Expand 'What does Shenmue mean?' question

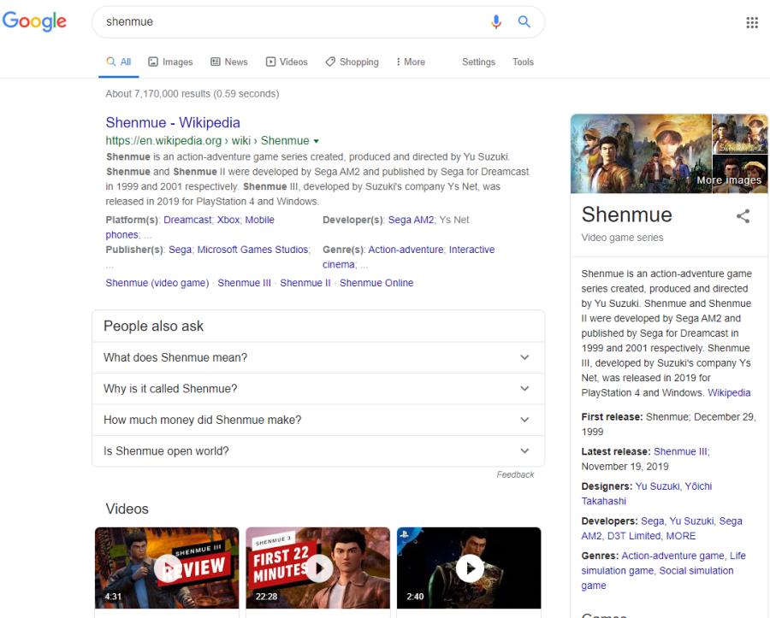pos(318,357)
